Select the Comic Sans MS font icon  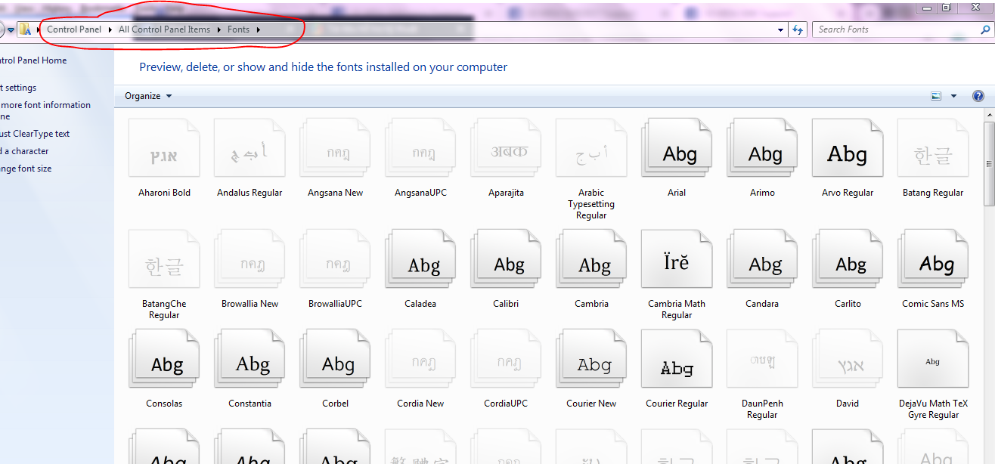[x=933, y=260]
